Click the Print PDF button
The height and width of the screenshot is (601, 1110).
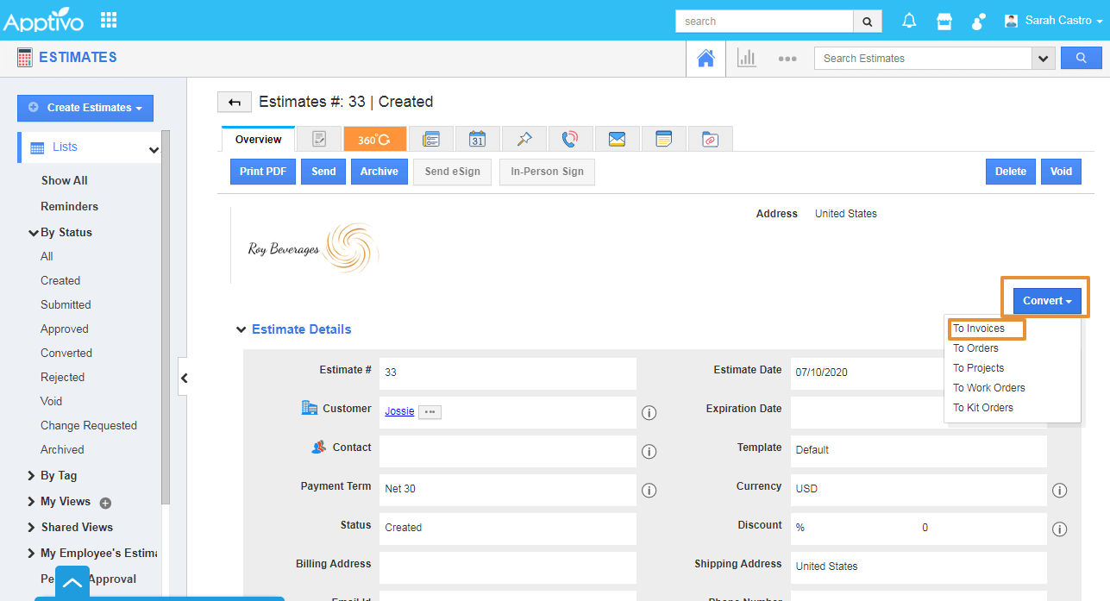(263, 172)
